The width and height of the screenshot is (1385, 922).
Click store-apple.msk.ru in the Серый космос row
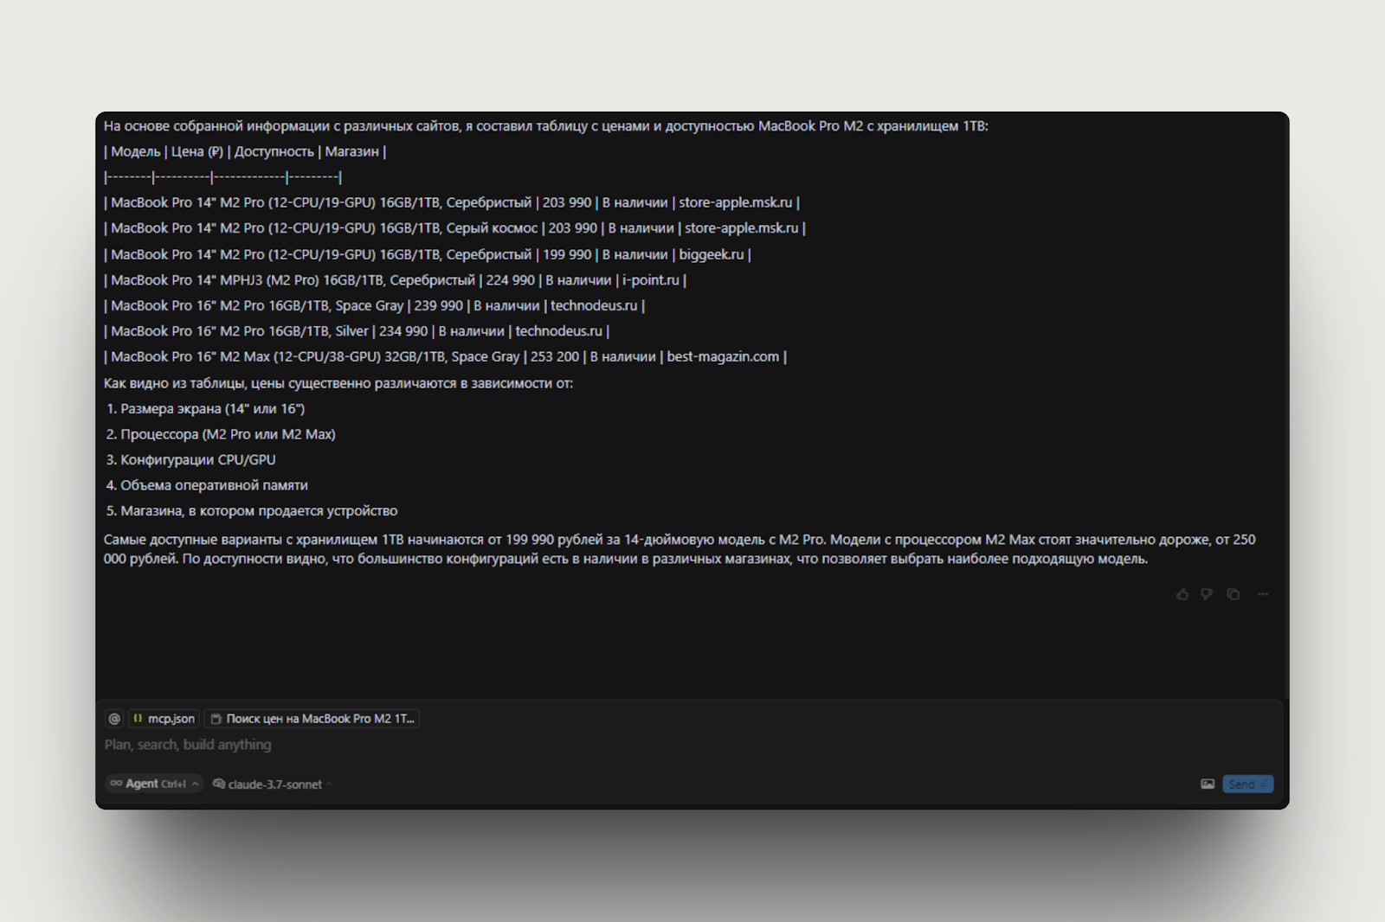(x=741, y=228)
